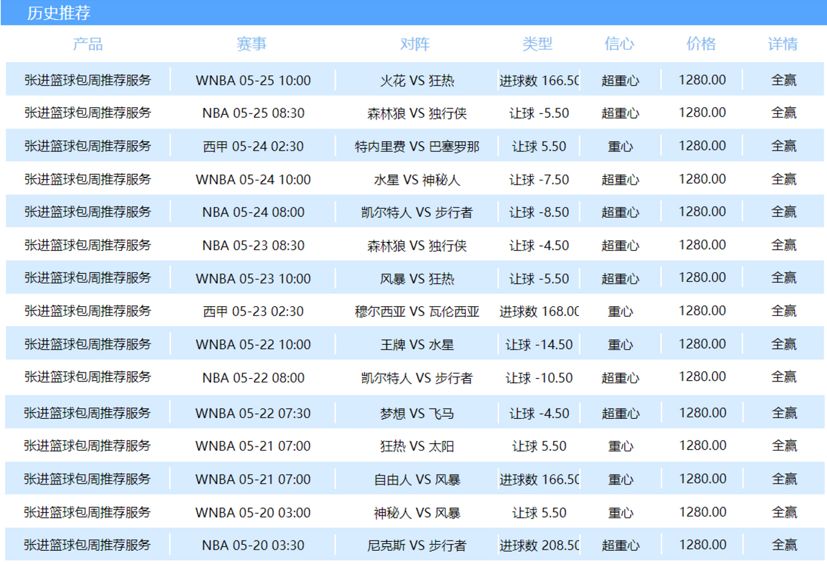Click 全赢 in the 神秘人 VS 风暴 row

click(x=784, y=512)
